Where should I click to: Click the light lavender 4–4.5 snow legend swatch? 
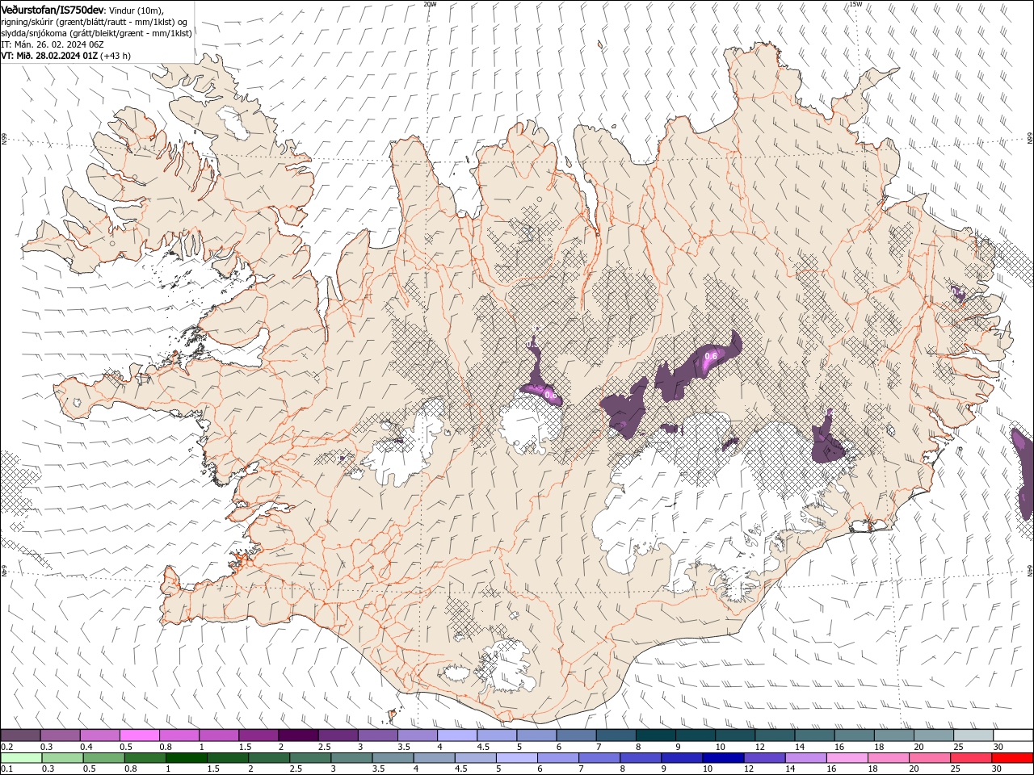pyautogui.click(x=457, y=735)
